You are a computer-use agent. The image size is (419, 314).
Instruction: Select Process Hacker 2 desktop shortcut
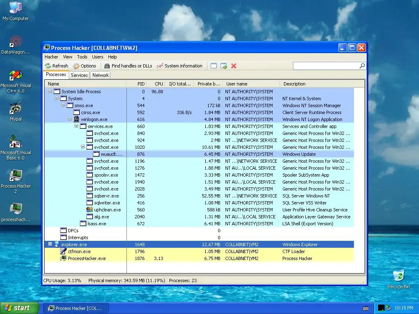pos(16,182)
